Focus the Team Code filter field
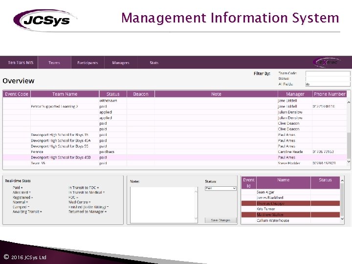 (328, 73)
